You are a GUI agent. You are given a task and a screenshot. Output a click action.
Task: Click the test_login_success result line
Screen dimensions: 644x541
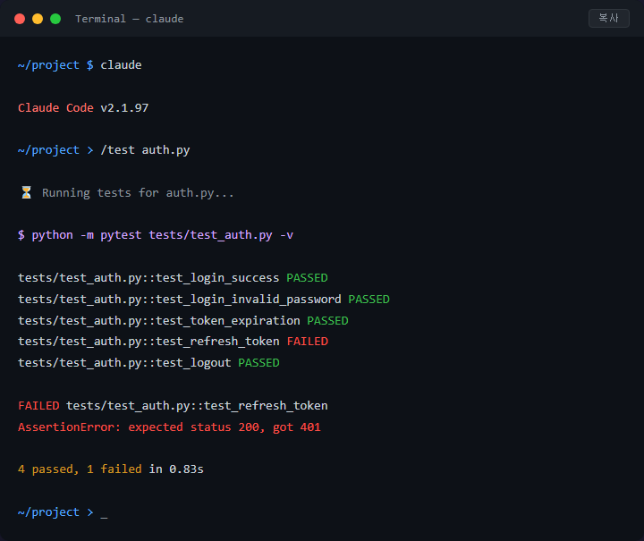173,278
